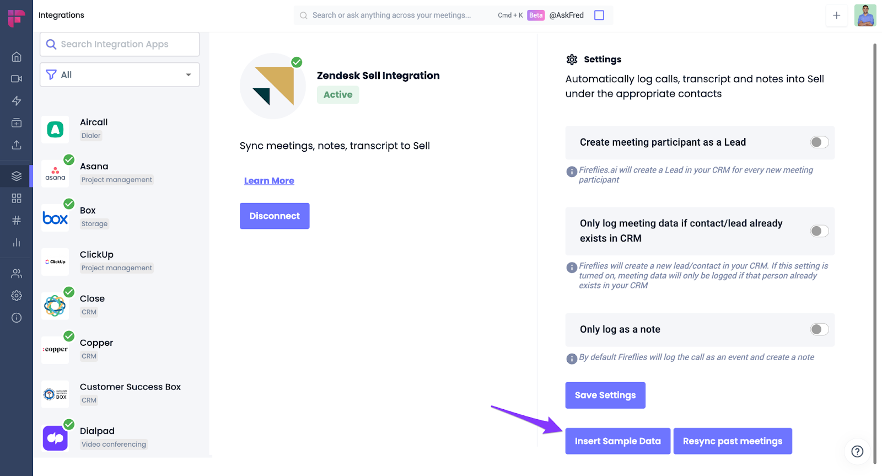Check the AskFred checkbox in search bar

coord(599,15)
